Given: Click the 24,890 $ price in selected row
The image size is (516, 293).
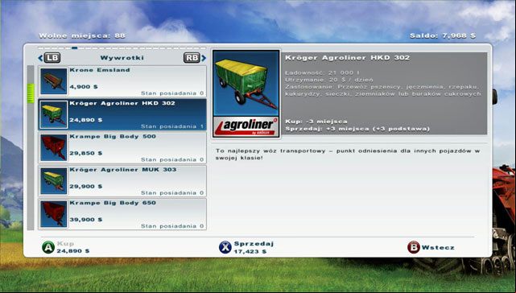Looking at the screenshot, I should click(x=86, y=120).
